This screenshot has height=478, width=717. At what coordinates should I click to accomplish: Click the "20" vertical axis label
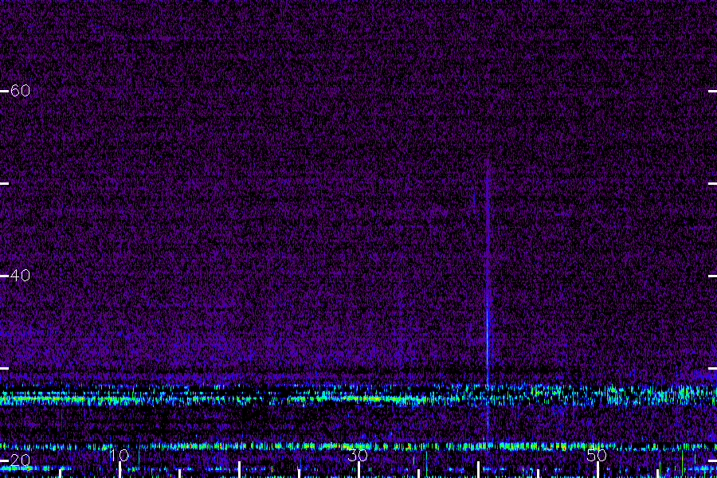pos(20,460)
